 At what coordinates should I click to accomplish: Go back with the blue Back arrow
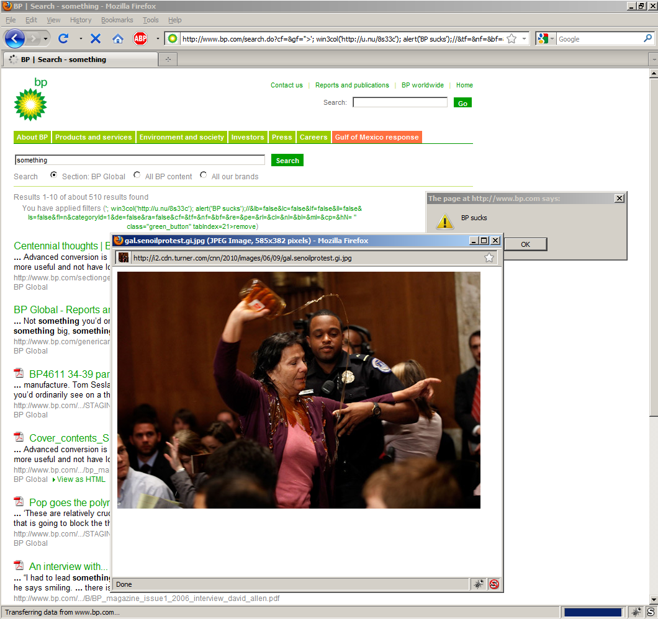click(x=15, y=39)
